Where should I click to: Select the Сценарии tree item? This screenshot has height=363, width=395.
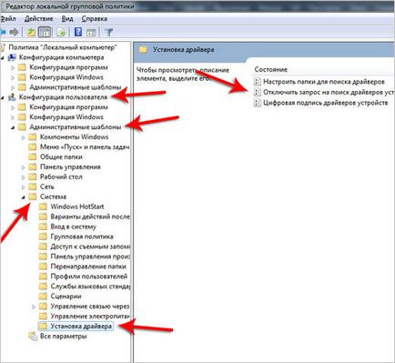[66, 297]
